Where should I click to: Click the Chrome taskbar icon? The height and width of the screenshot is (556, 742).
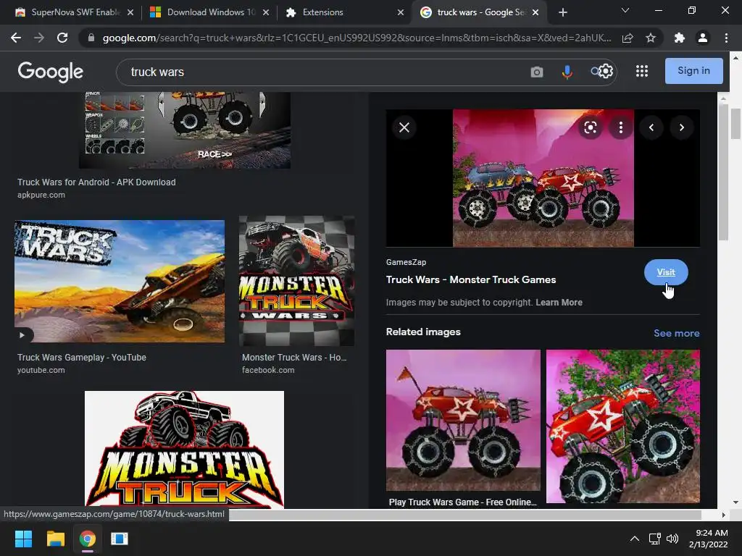[87, 539]
